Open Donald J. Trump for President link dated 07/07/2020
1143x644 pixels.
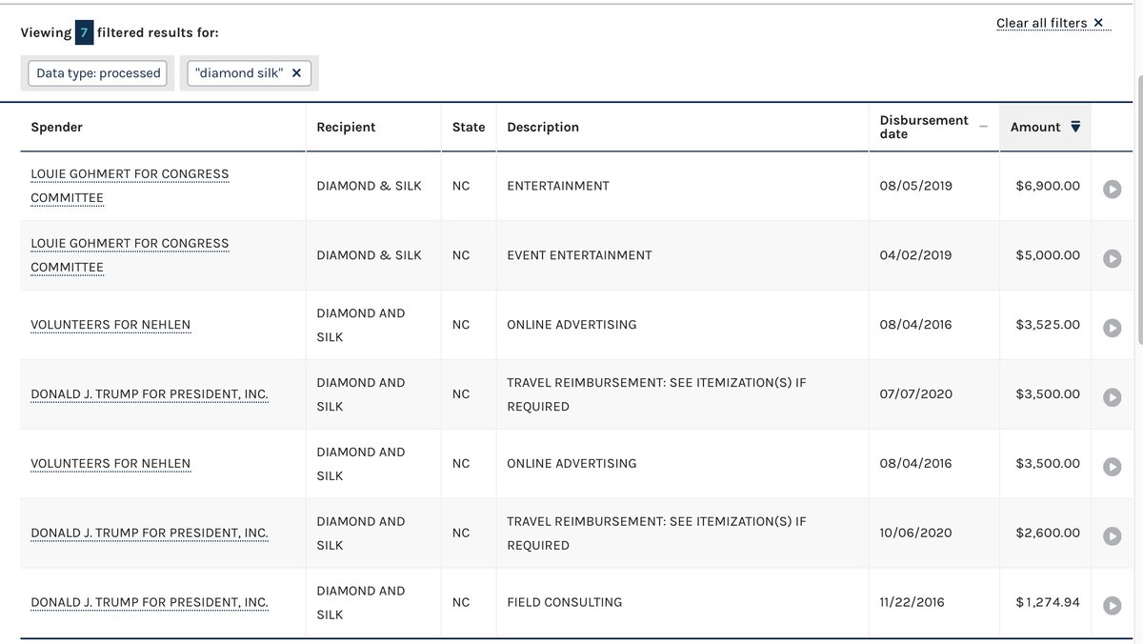(150, 394)
